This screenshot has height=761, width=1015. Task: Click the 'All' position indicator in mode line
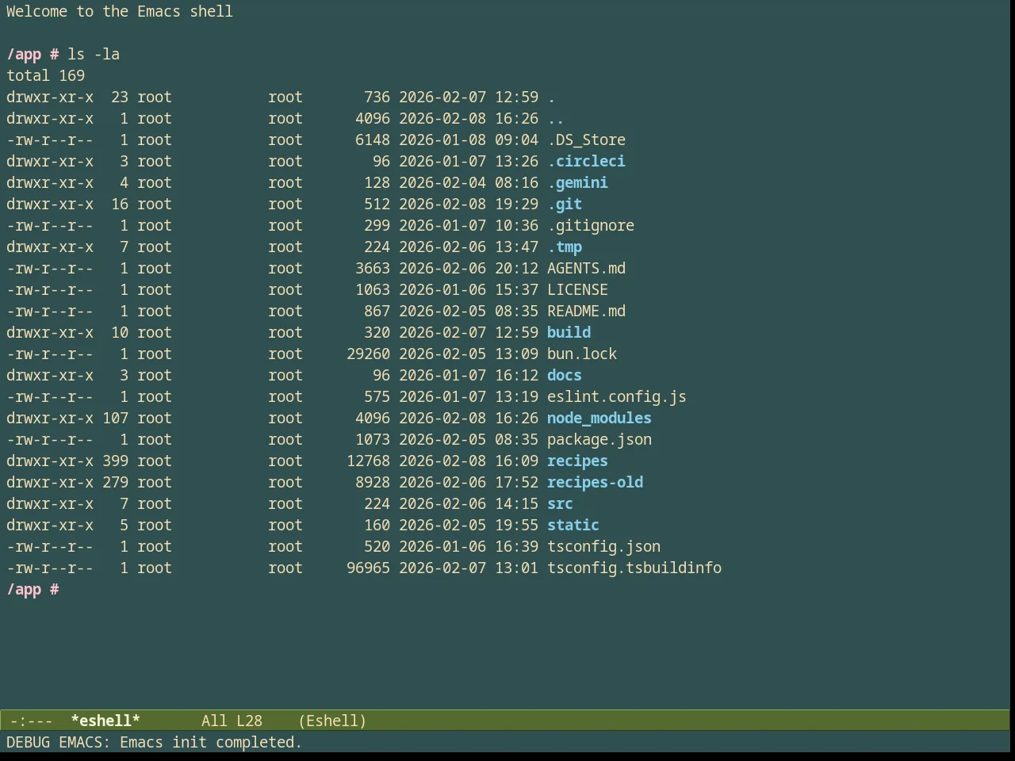click(x=214, y=721)
